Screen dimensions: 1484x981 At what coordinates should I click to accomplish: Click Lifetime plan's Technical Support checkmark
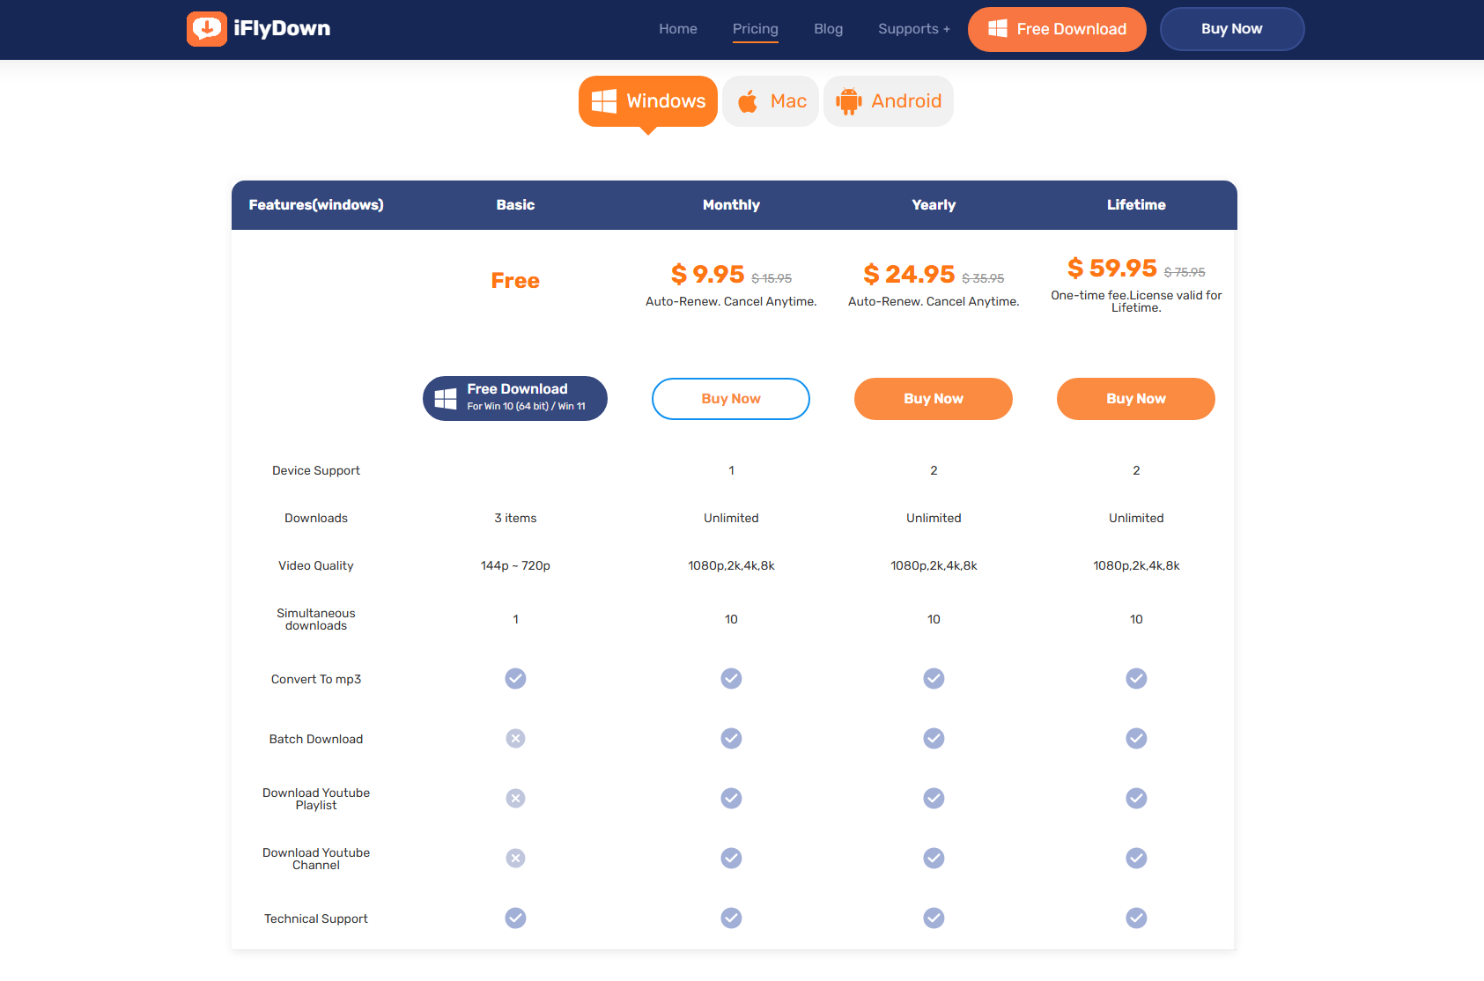click(x=1136, y=918)
